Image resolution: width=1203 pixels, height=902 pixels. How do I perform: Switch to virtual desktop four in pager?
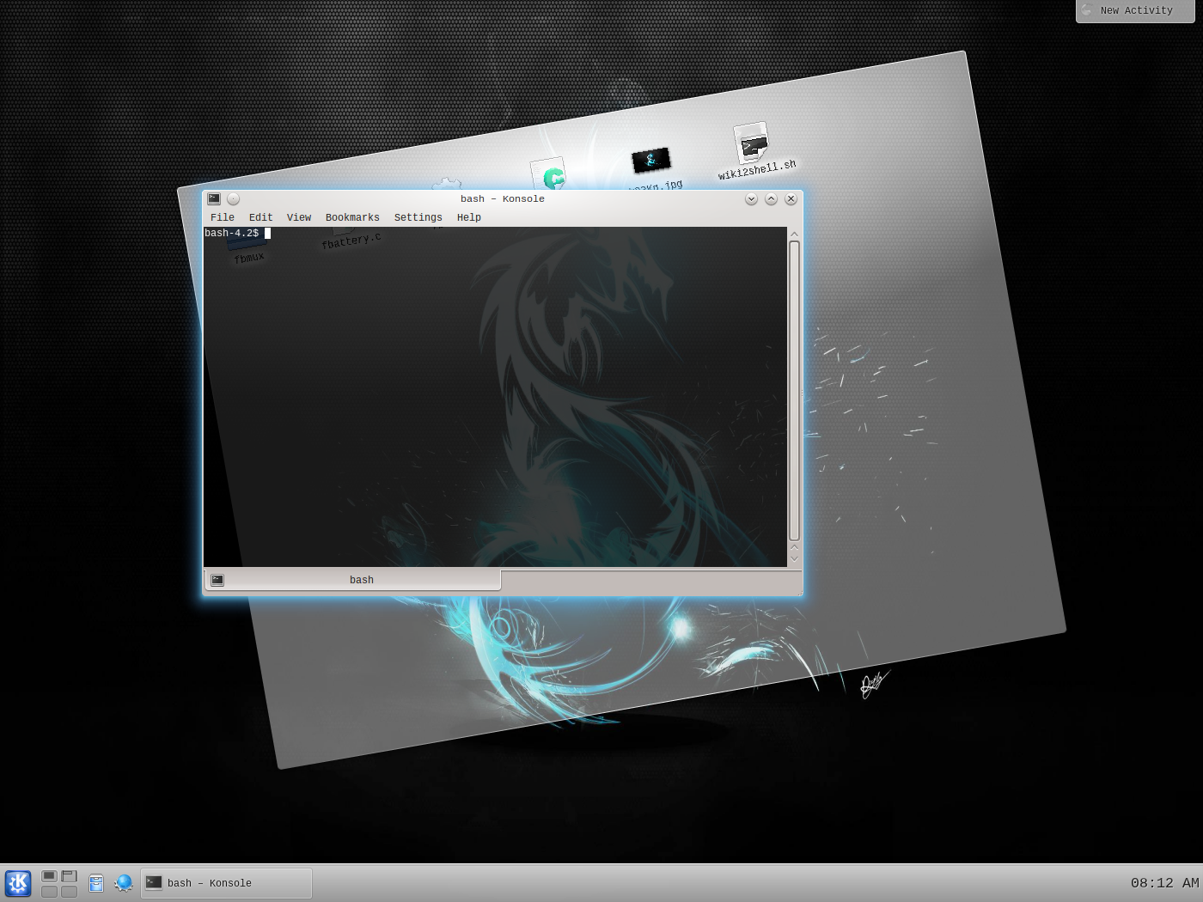pyautogui.click(x=70, y=892)
